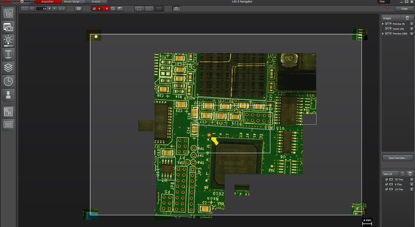
Task: Click the stage position icon in toolbar
Action: [x=177, y=8]
